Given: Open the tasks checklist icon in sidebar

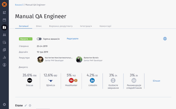Looking at the screenshot, I should click(4, 42).
